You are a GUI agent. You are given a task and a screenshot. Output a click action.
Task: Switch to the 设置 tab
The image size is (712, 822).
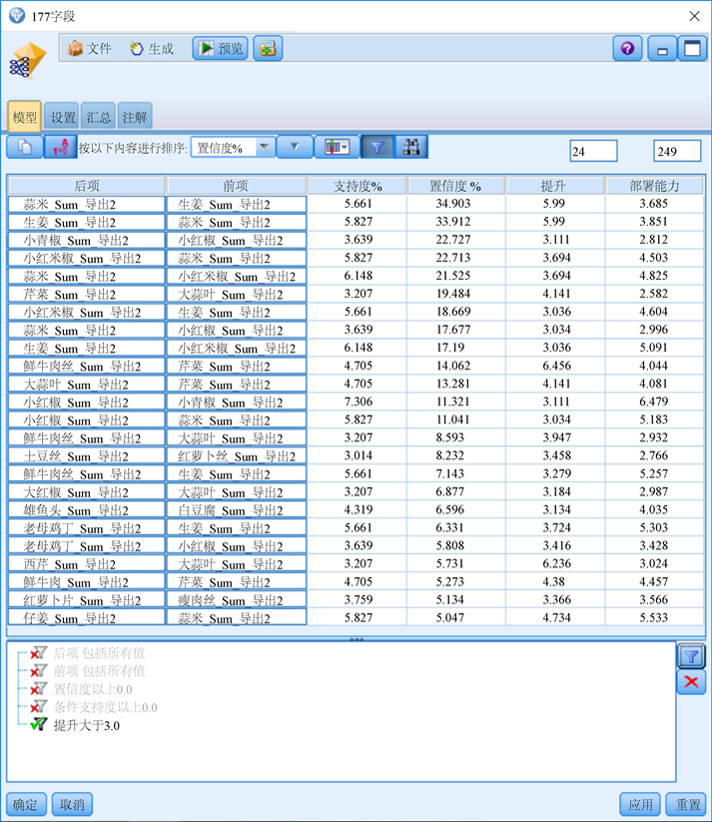tap(63, 117)
